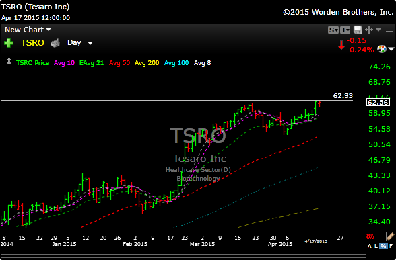Image resolution: width=396 pixels, height=260 pixels.
Task: Click the share chart icon beside TSRO
Action: click(x=55, y=43)
